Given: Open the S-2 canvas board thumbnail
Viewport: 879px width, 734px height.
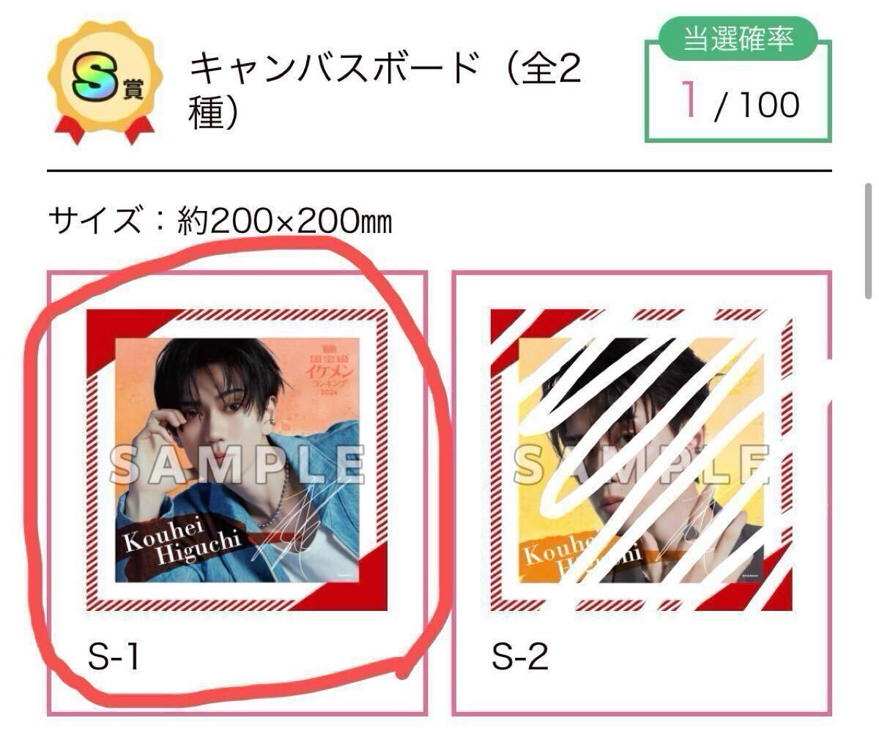Looking at the screenshot, I should (642, 460).
